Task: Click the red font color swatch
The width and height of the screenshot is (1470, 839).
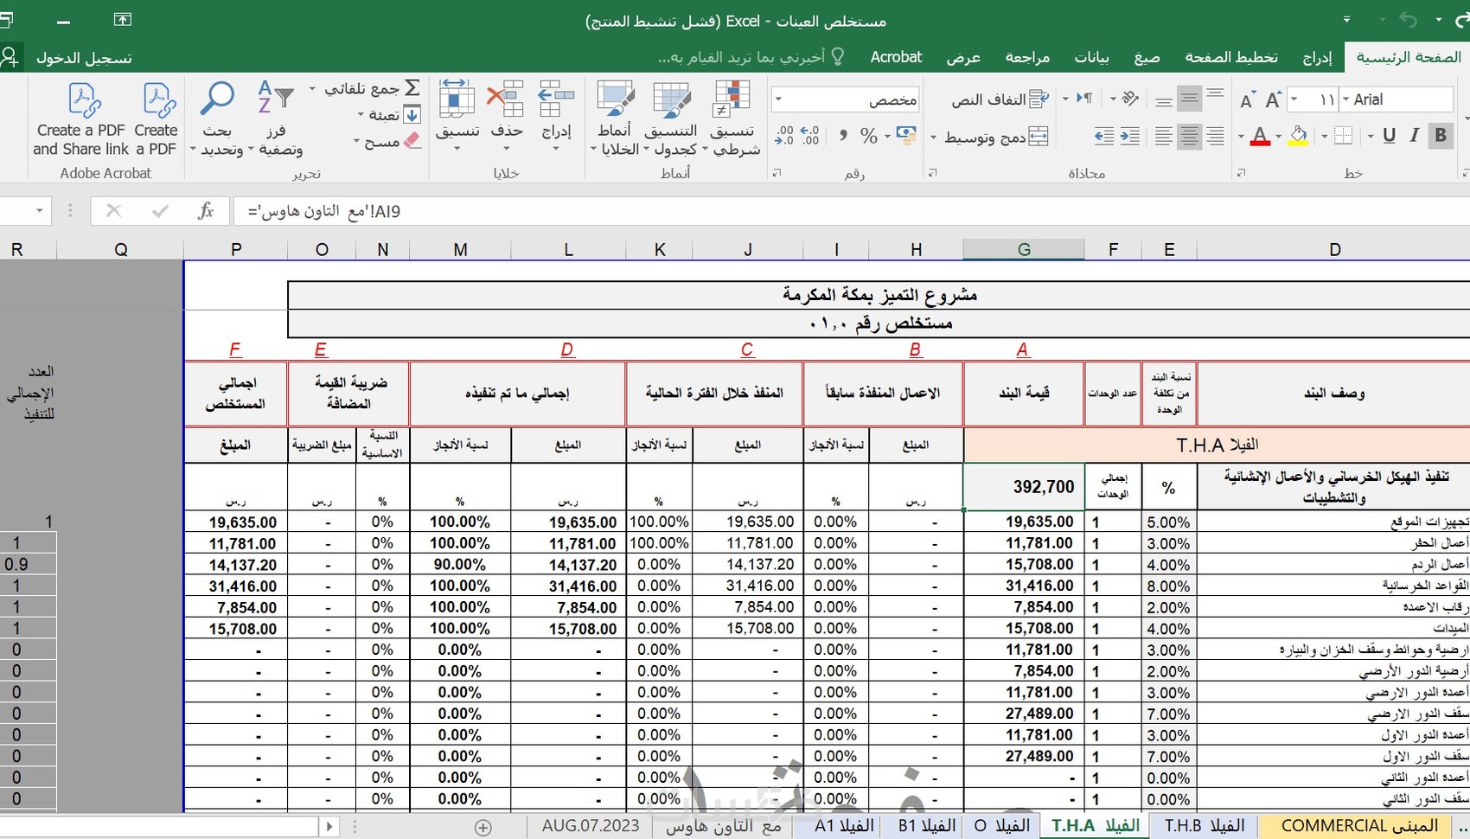Action: click(x=1260, y=137)
